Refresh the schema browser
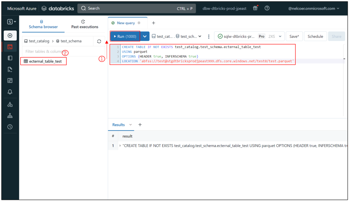 [99, 41]
